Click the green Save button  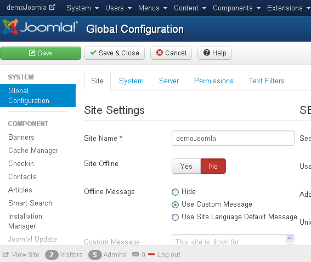41,53
